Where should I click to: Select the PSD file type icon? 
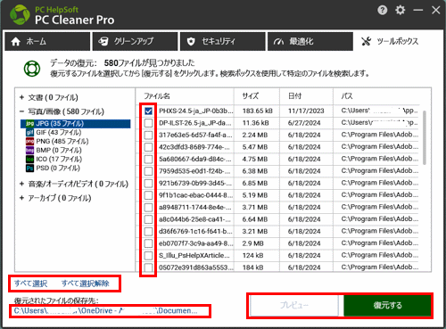(x=29, y=169)
